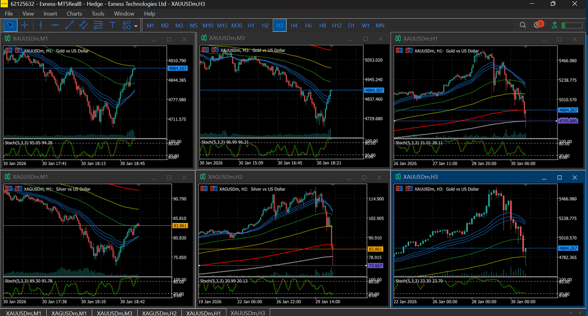
Task: Open the Charts menu
Action: 74,14
